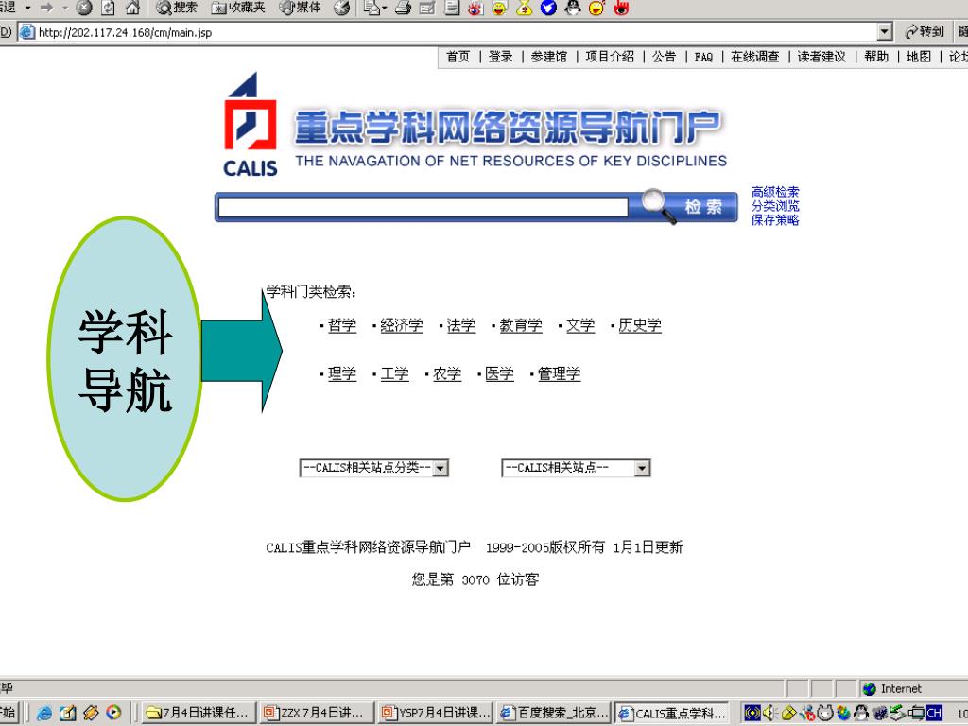The image size is (968, 726).
Task: Switch to 百度搜索_北京 browser taskbar button
Action: point(553,713)
